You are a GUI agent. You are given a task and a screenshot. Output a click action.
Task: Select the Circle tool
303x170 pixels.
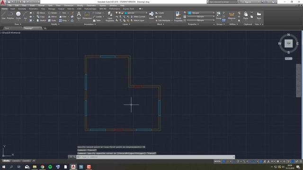point(18,15)
